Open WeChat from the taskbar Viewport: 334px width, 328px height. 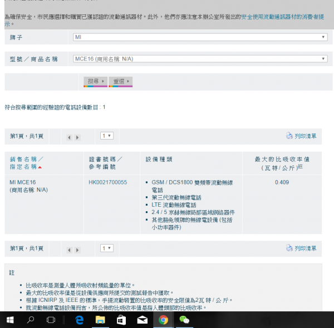[x=184, y=320]
